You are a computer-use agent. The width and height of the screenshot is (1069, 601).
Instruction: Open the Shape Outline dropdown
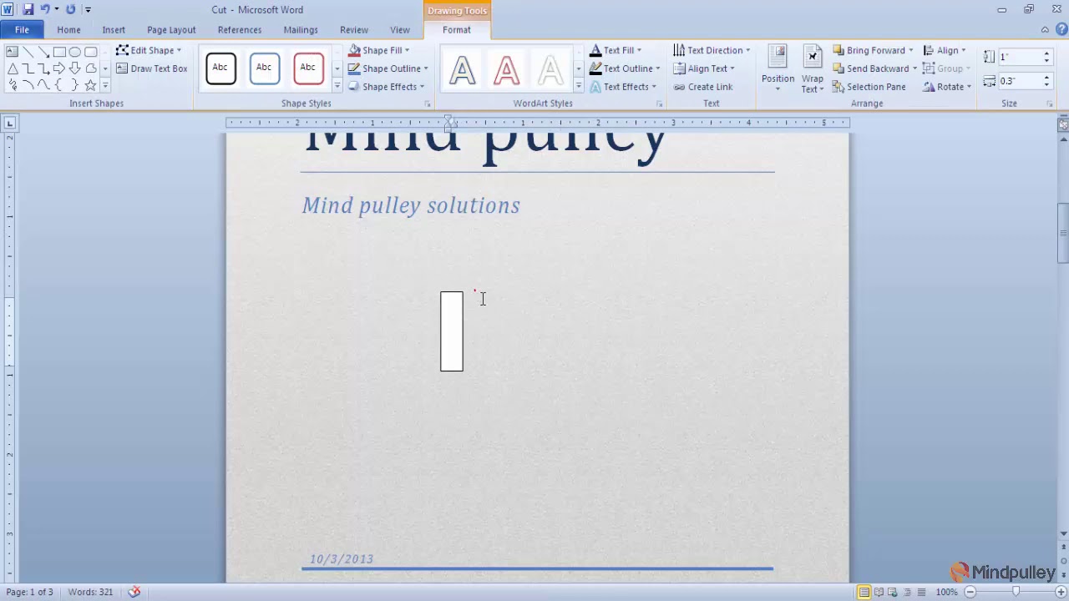(x=388, y=68)
